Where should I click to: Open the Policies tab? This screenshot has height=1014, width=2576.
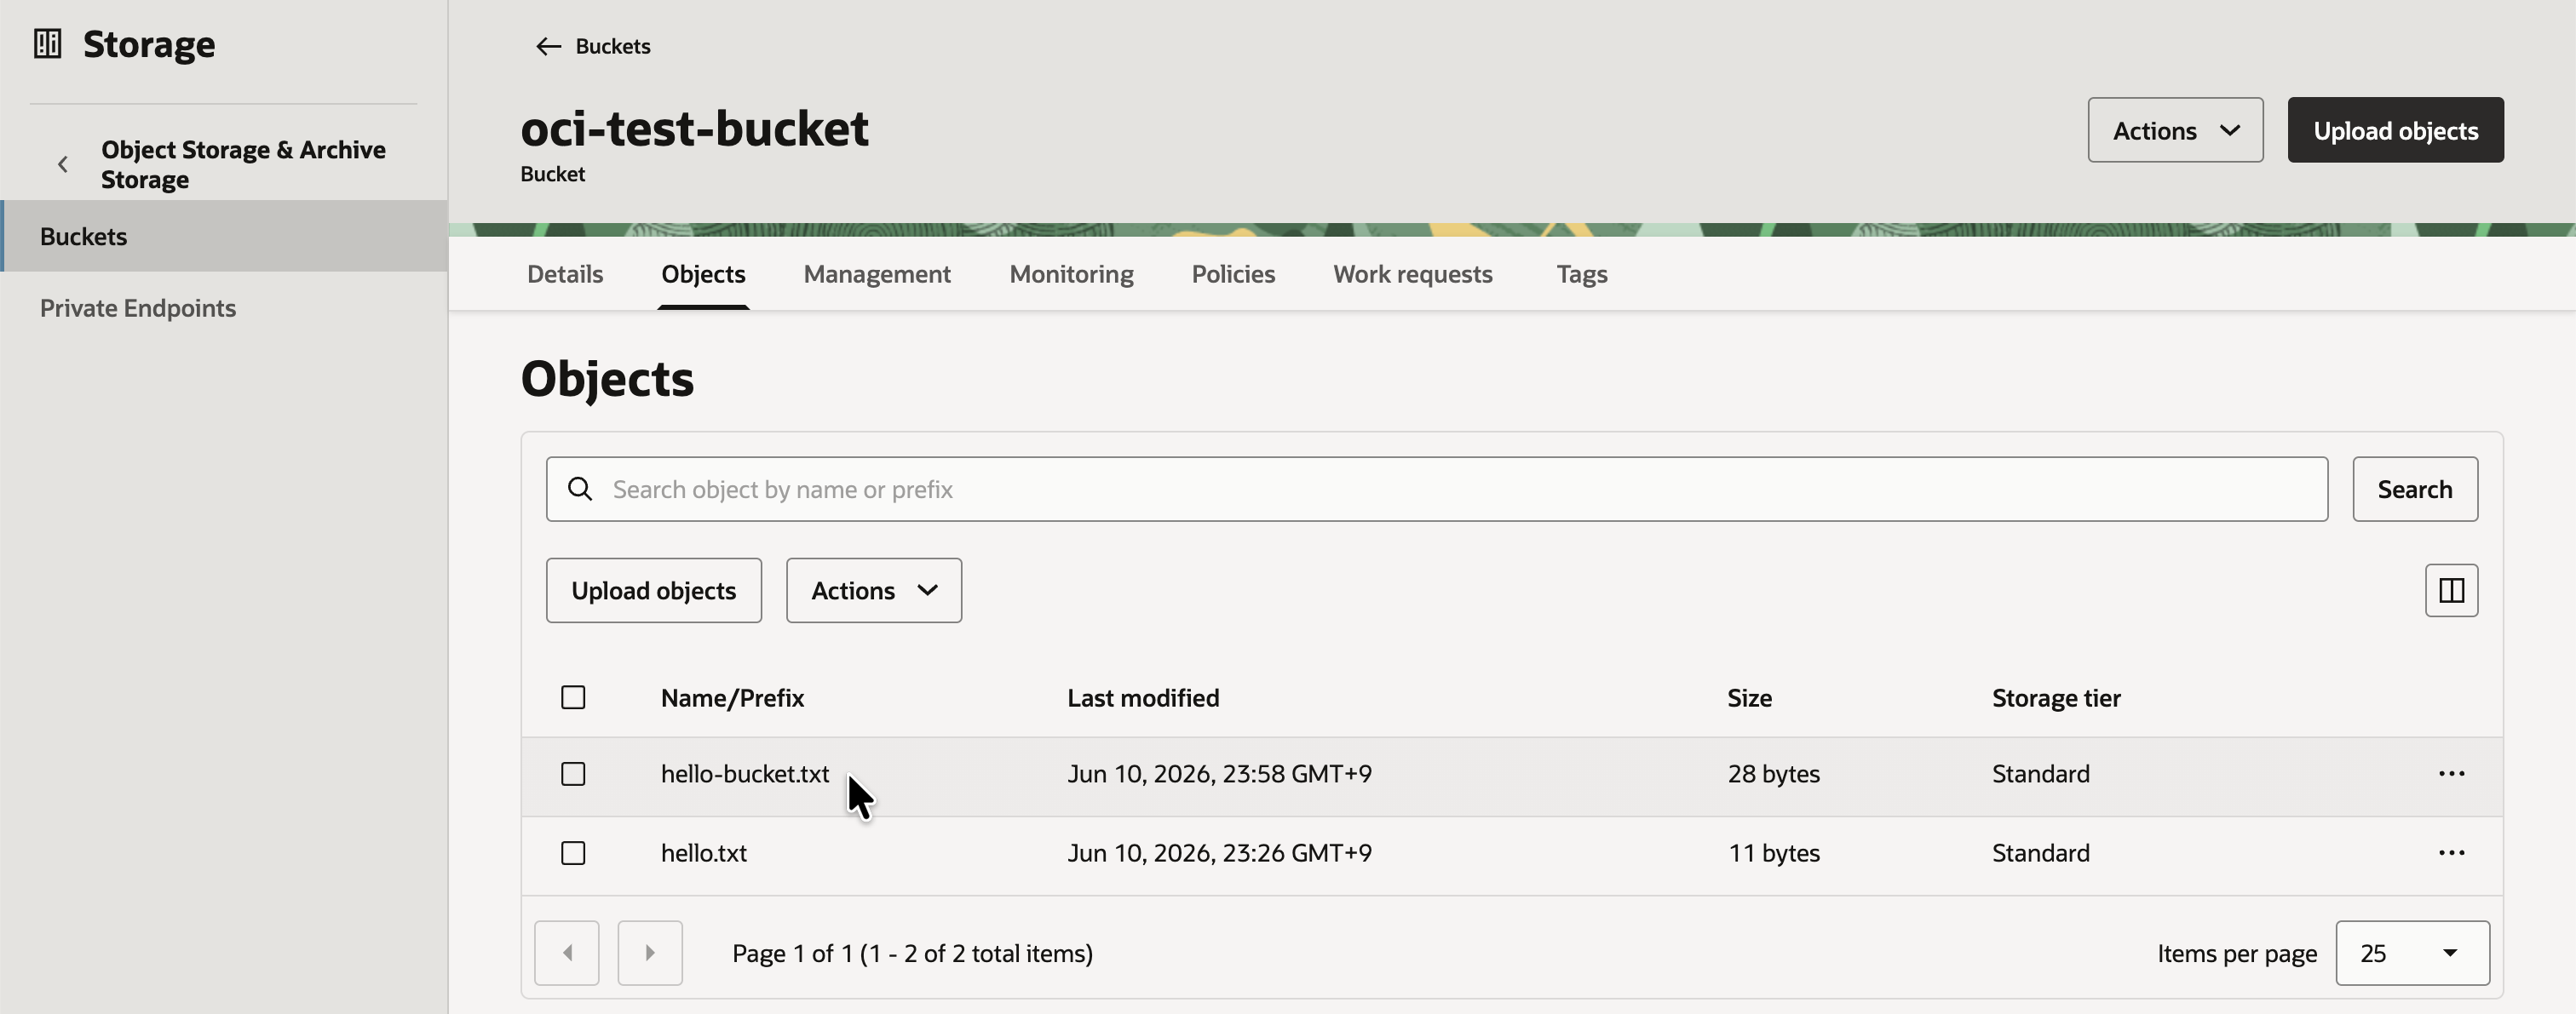coord(1233,274)
